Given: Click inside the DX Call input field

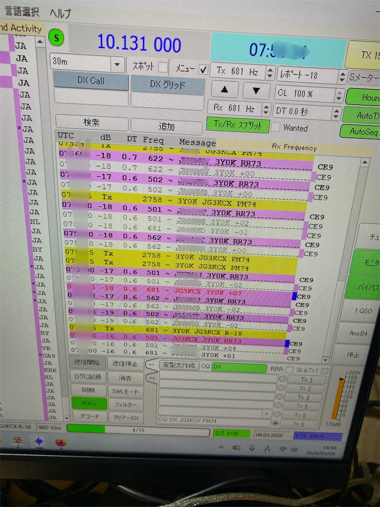Looking at the screenshot, I should 92,97.
